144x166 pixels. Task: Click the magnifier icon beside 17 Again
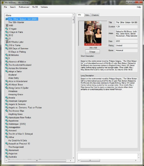pyautogui.click(x=7, y=29)
